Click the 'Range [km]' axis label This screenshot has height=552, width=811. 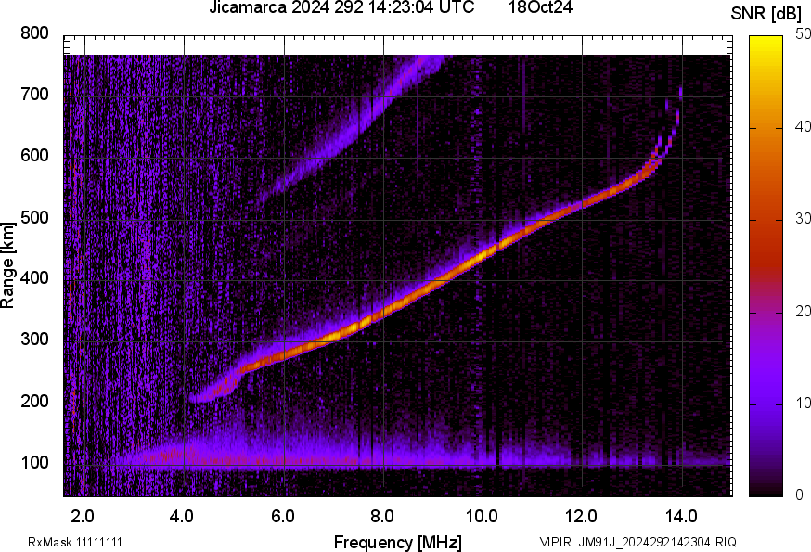(7, 265)
